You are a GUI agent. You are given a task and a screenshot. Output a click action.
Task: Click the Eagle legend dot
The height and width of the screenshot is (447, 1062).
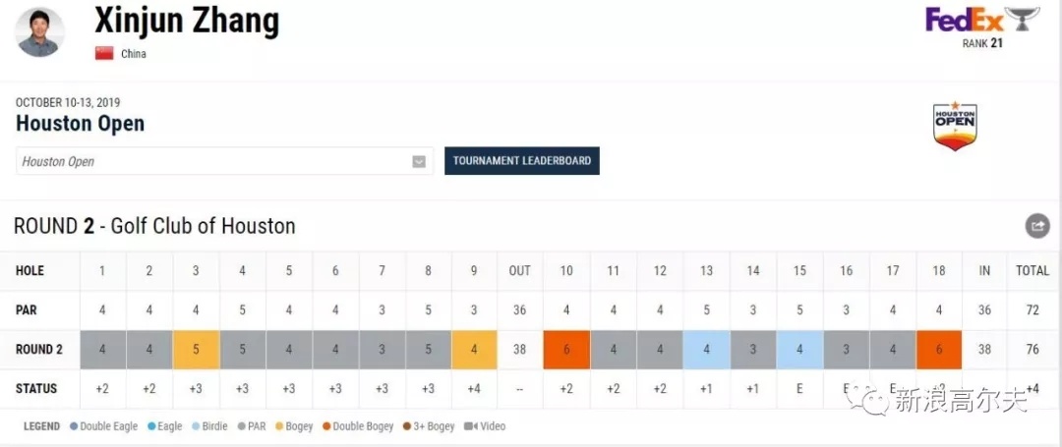coord(151,426)
